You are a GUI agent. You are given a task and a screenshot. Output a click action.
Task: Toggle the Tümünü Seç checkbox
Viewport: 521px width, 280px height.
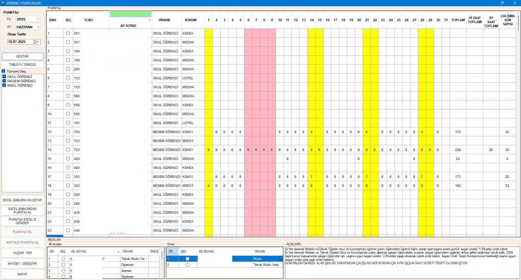point(4,71)
